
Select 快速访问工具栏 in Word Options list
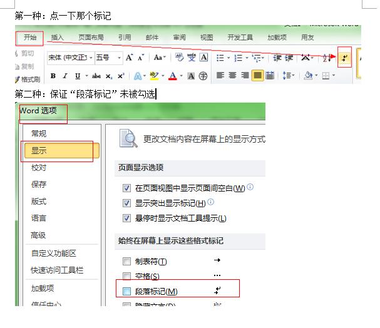pos(57,270)
